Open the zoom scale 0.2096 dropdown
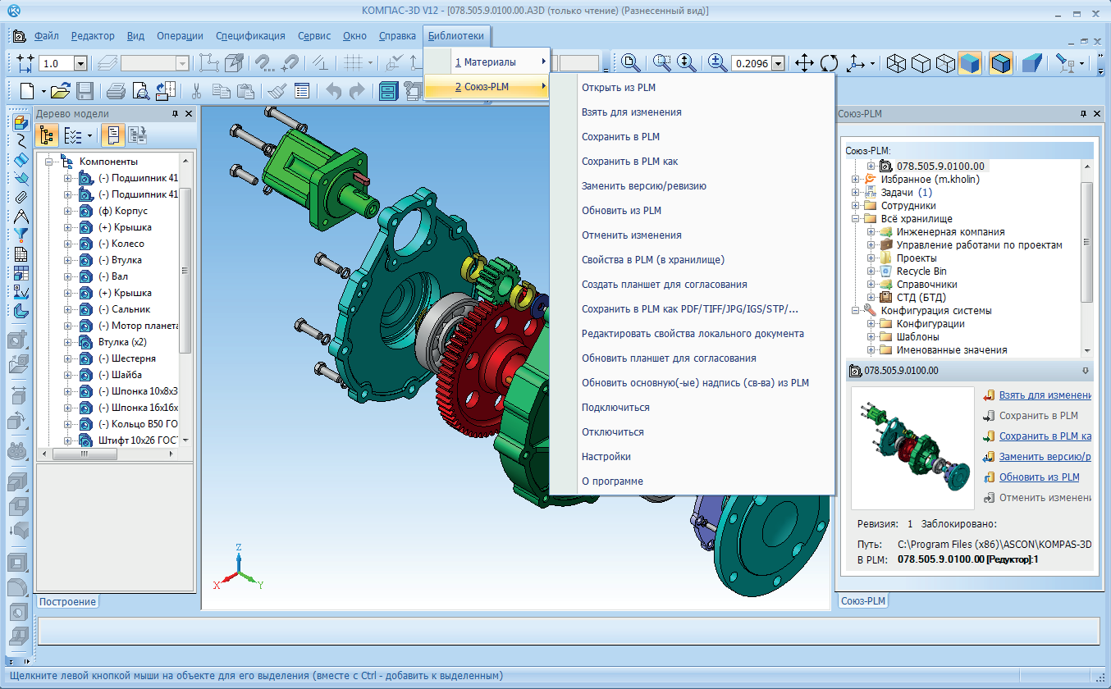 (778, 63)
